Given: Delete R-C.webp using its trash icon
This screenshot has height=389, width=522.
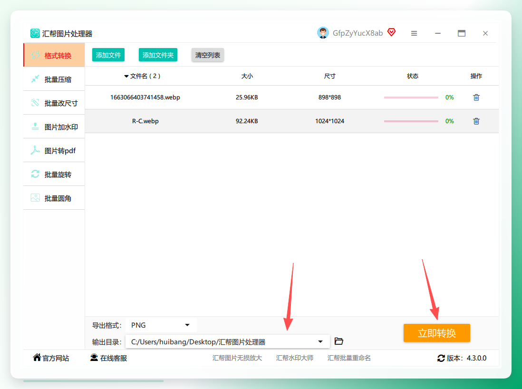Looking at the screenshot, I should pos(476,121).
